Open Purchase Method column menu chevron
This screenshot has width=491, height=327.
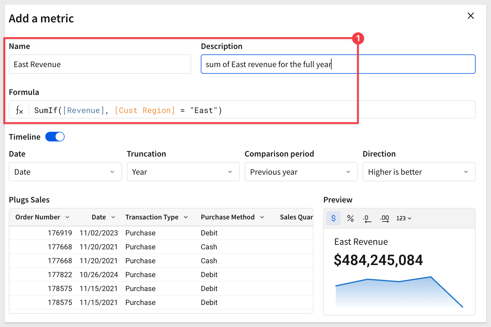262,217
